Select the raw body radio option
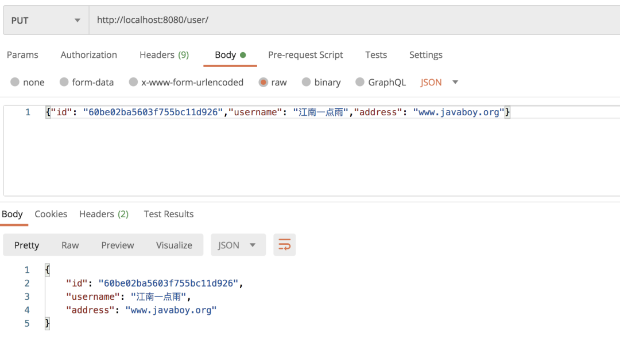 click(x=263, y=83)
